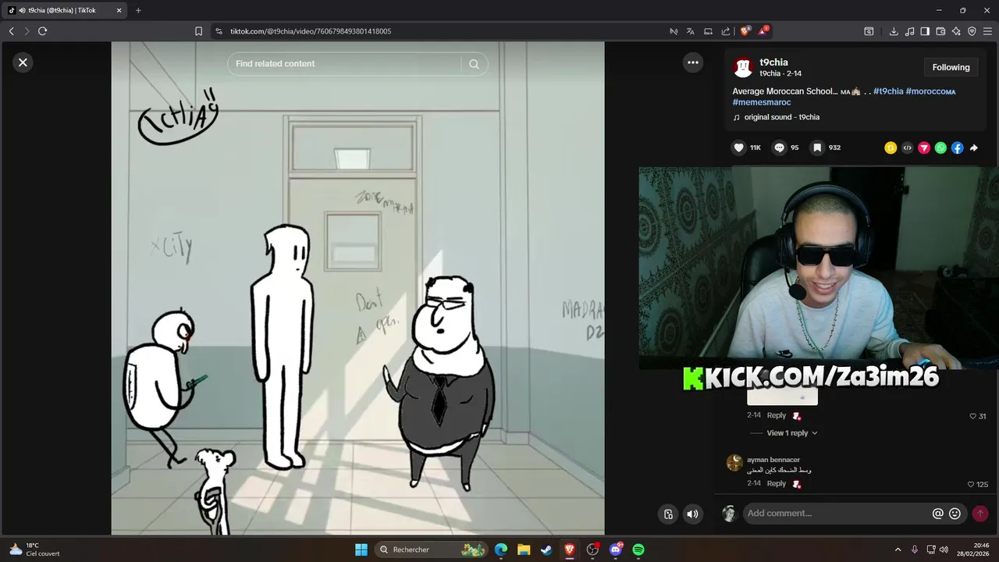Close the TikTok video viewer with the X

[23, 62]
